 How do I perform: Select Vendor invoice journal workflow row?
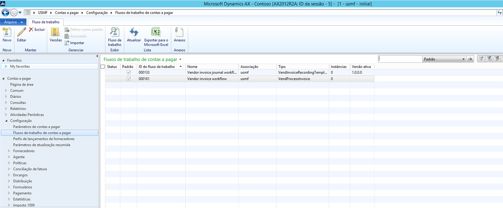[240, 72]
